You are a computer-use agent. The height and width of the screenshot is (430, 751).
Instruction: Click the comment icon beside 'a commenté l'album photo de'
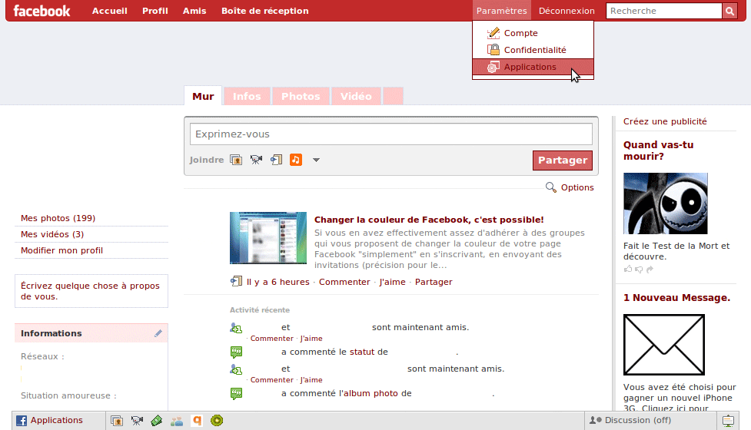(x=236, y=394)
